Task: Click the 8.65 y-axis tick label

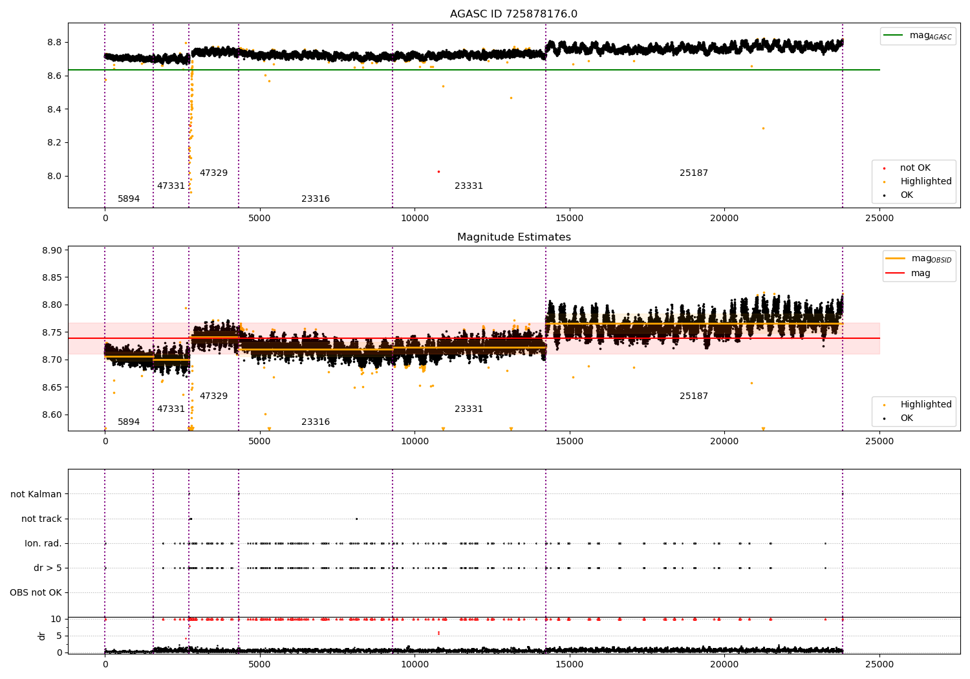Action: (51, 388)
